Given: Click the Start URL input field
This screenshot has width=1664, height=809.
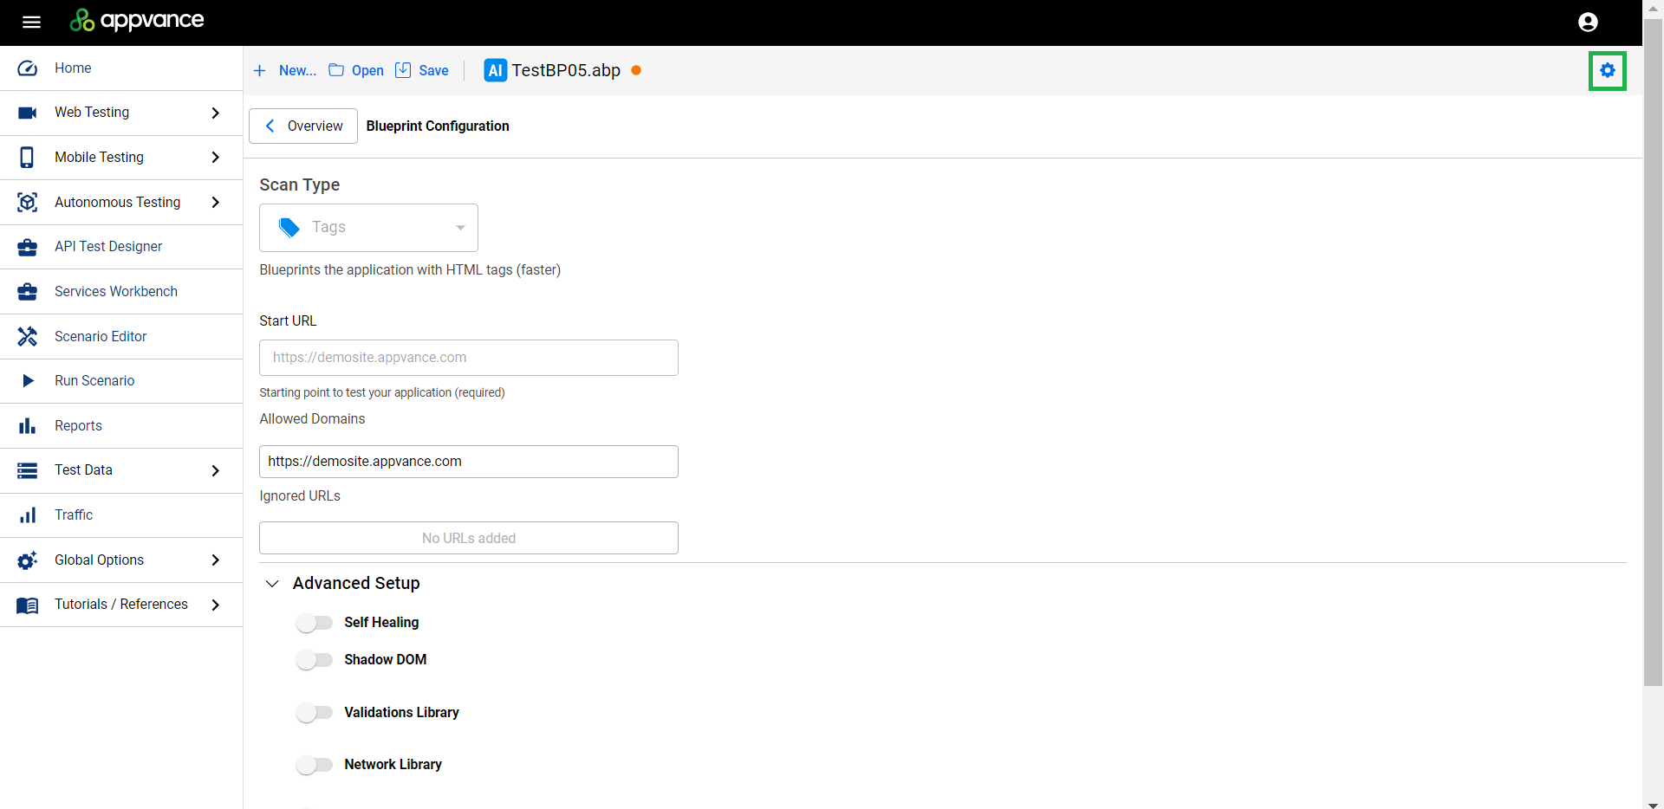Looking at the screenshot, I should (468, 358).
